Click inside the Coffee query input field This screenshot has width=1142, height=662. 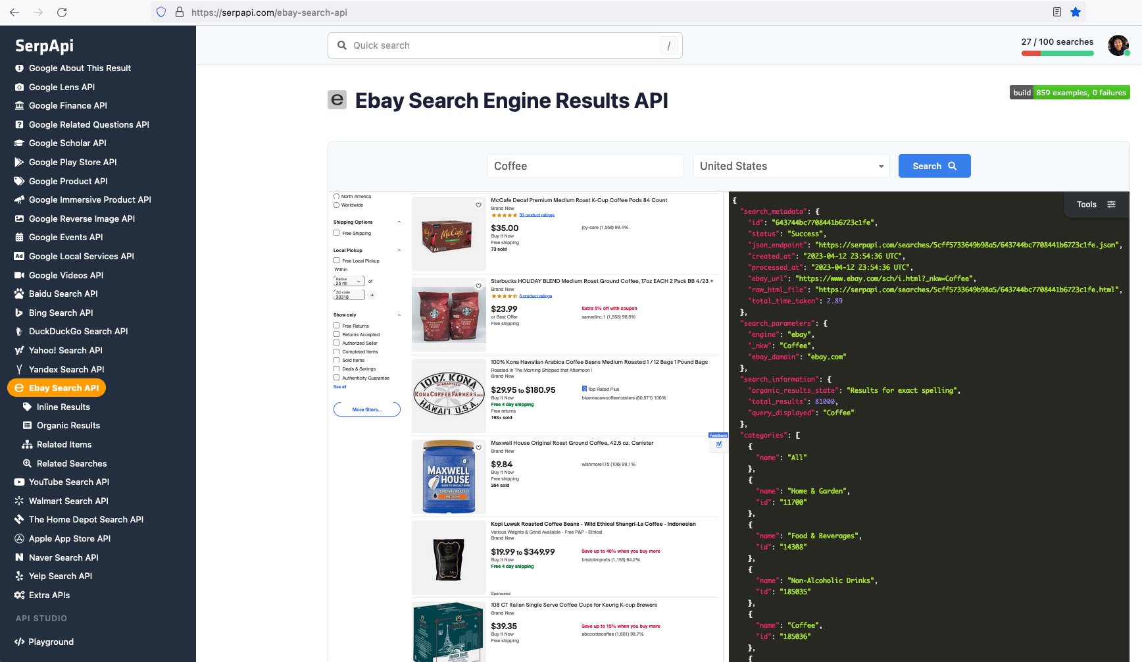click(584, 166)
